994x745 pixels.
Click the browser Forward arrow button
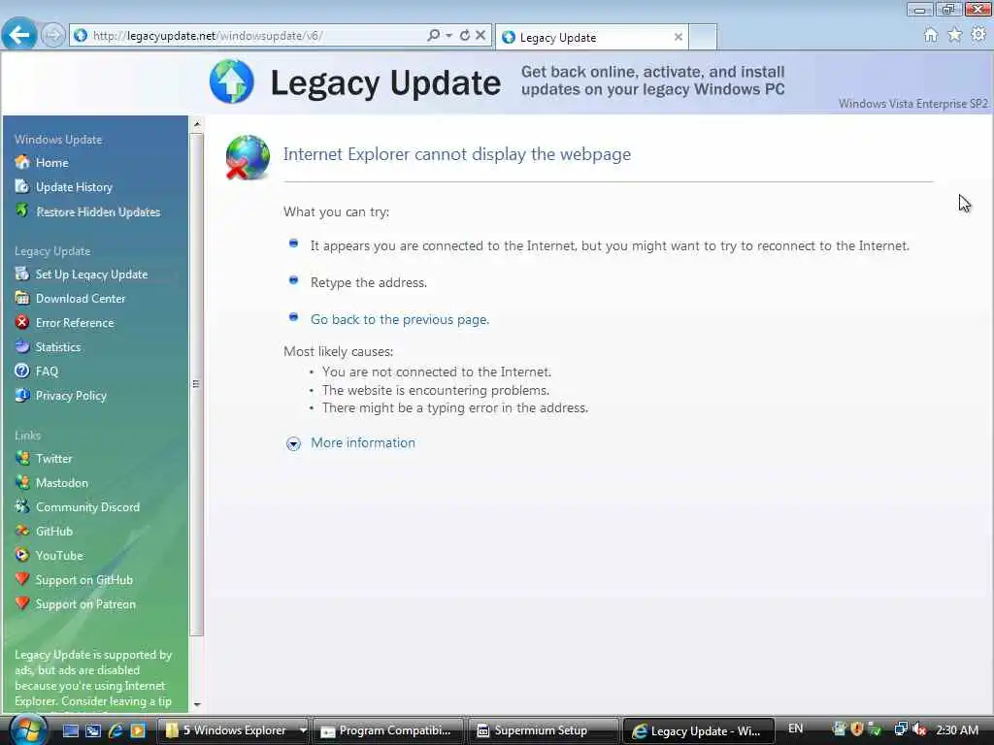point(52,36)
